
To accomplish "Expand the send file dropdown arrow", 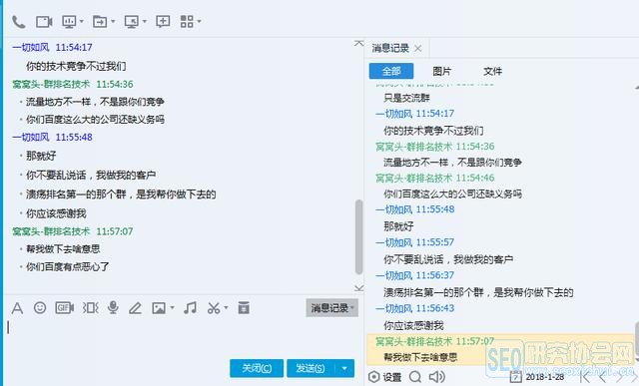I will point(113,22).
